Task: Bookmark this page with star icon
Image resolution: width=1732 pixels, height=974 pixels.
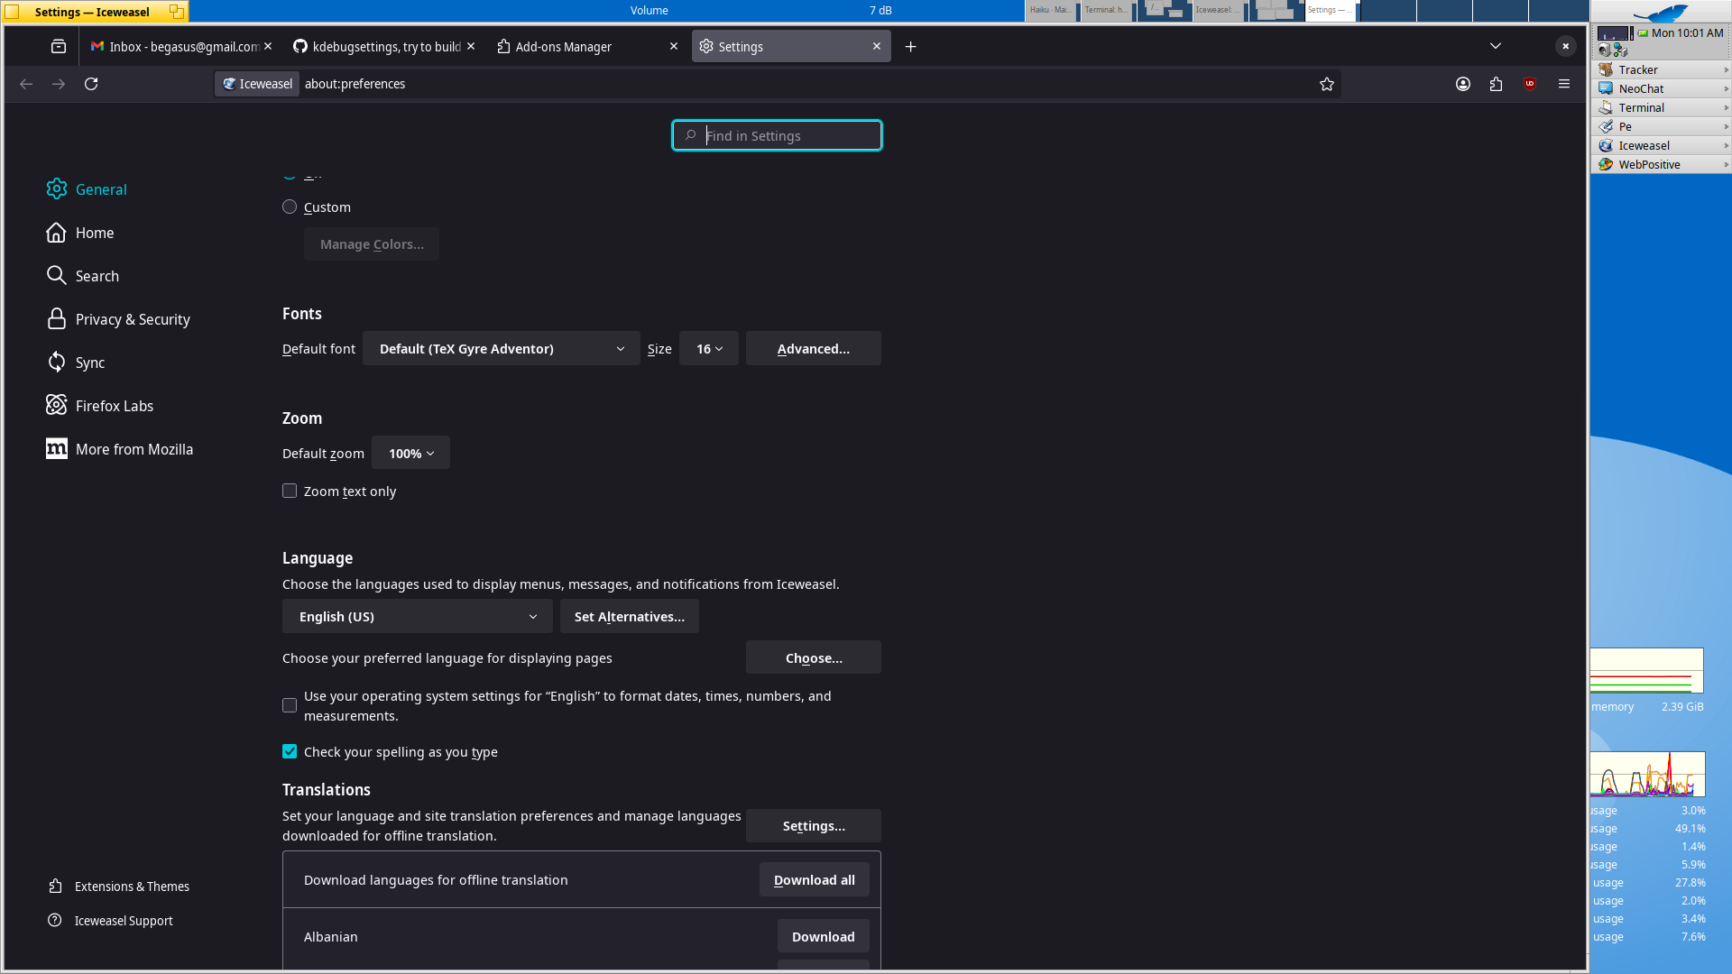Action: point(1326,84)
